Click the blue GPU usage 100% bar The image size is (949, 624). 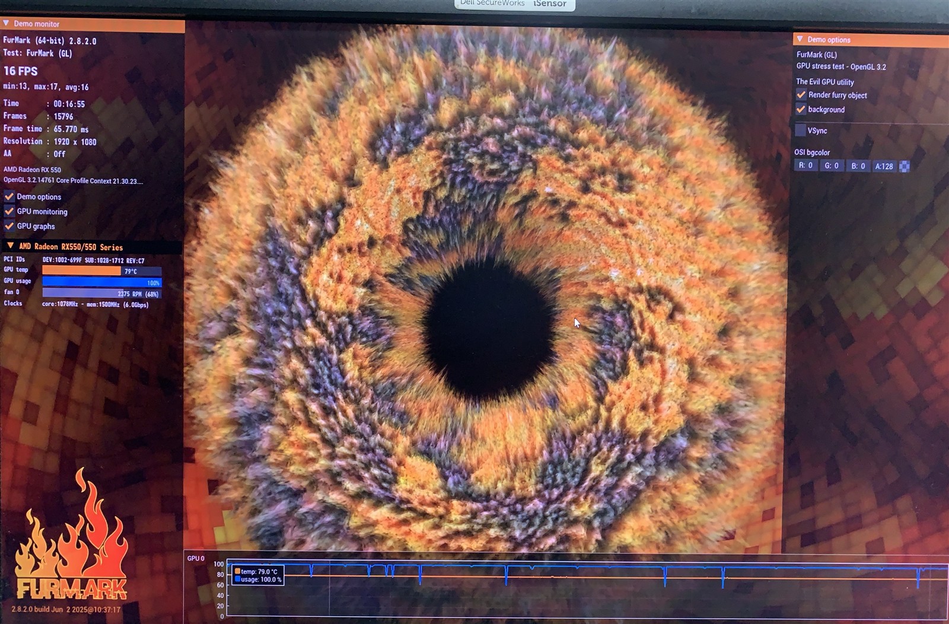click(x=101, y=282)
